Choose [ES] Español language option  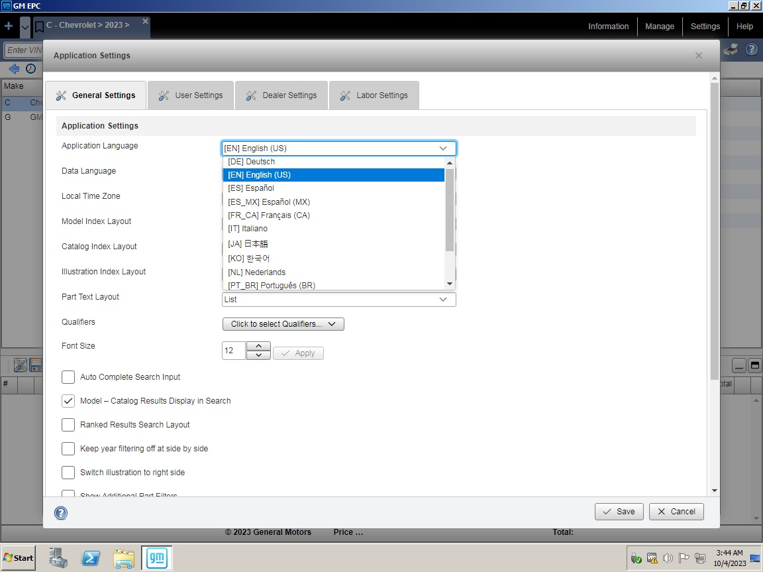tap(334, 188)
